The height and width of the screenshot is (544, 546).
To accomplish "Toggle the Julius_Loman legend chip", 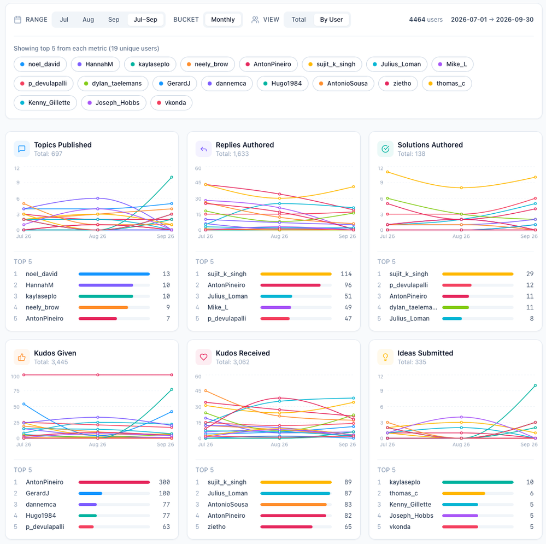I will 397,65.
